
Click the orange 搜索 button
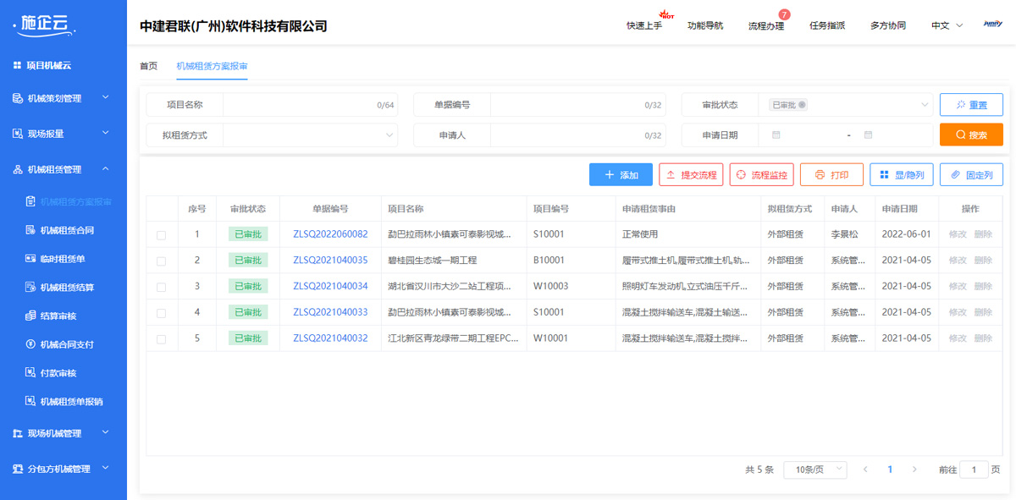(x=971, y=135)
